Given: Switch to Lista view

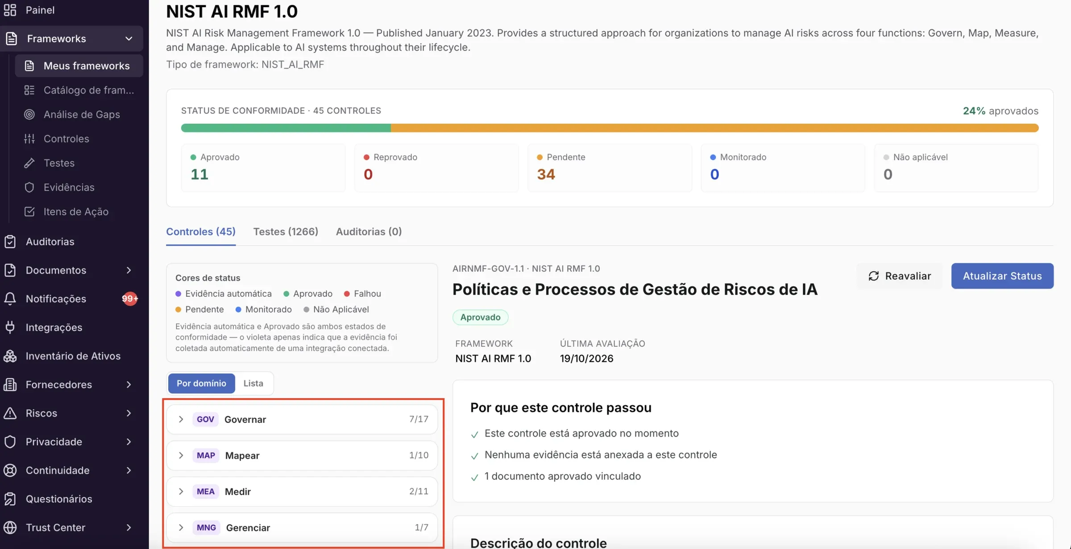Looking at the screenshot, I should (253, 383).
